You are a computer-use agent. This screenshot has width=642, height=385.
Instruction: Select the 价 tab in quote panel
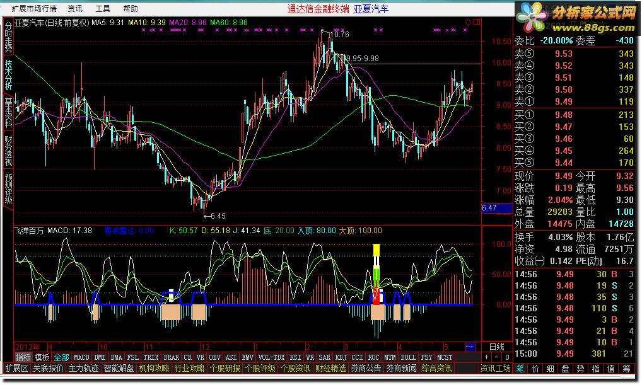pos(535,368)
